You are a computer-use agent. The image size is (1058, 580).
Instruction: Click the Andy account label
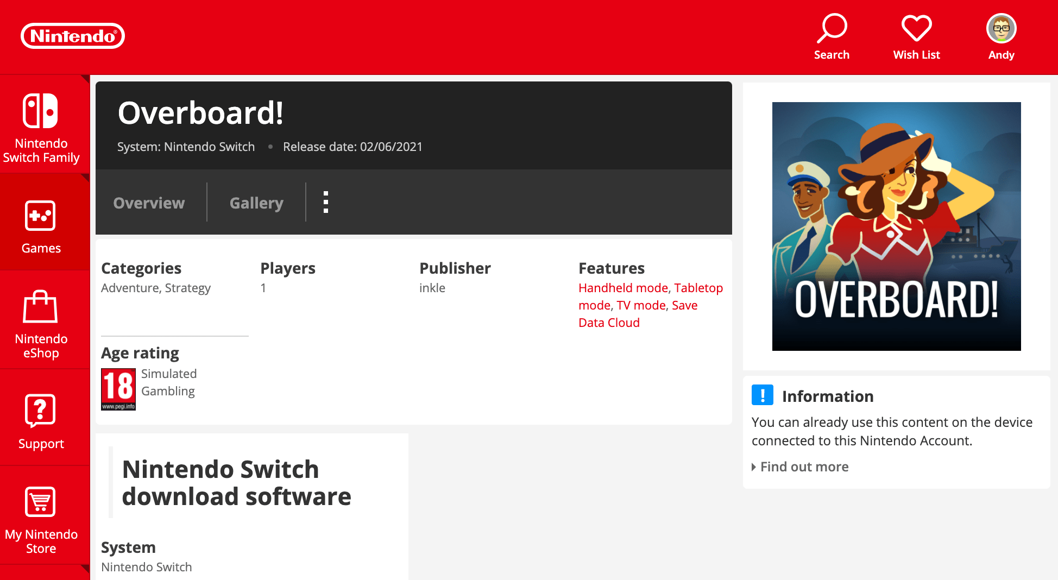click(1002, 55)
